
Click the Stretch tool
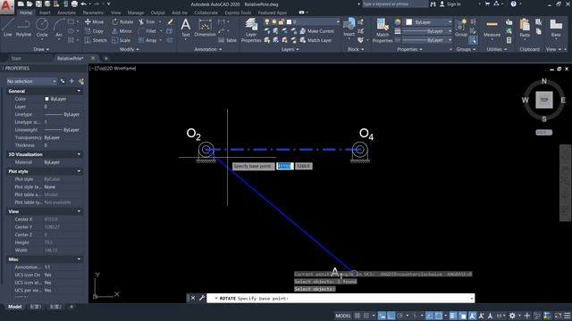(96, 40)
